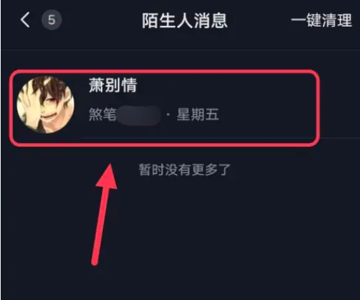Click the message preview text 煞笔
Screen dimensions: 360x300
click(102, 114)
